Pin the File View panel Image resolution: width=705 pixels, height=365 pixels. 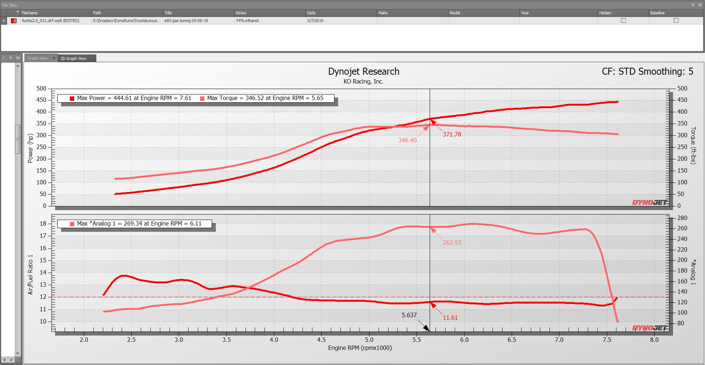coord(693,5)
